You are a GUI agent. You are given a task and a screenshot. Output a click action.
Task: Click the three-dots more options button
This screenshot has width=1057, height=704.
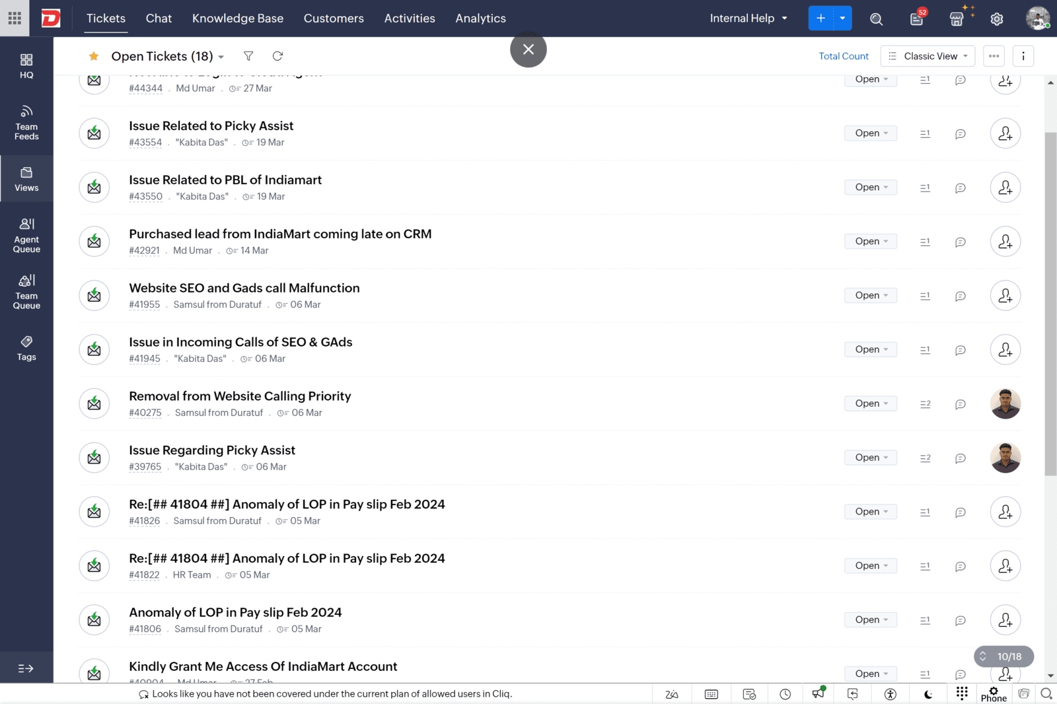click(994, 56)
